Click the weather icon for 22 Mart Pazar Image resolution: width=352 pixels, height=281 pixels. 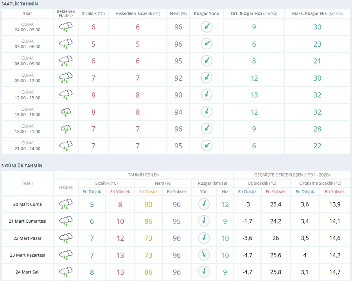(x=66, y=238)
